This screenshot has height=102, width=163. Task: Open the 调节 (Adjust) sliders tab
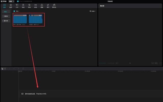pyautogui.click(x=48, y=6)
